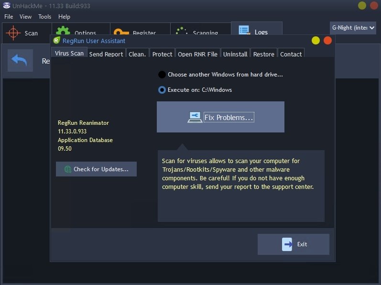Click the laptop icon on Fix Problems
Viewport: 381px width, 285px height.
click(195, 117)
